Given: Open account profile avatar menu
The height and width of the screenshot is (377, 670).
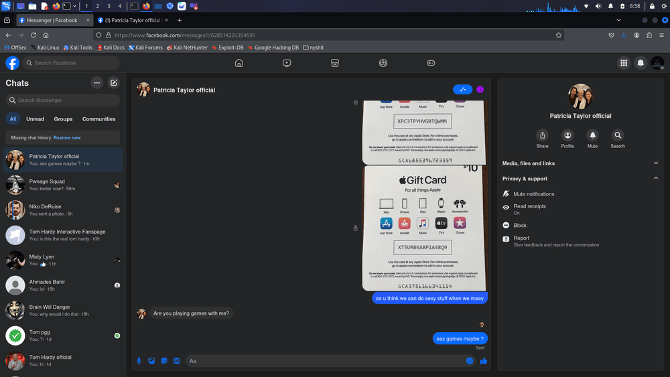Looking at the screenshot, I should (657, 63).
